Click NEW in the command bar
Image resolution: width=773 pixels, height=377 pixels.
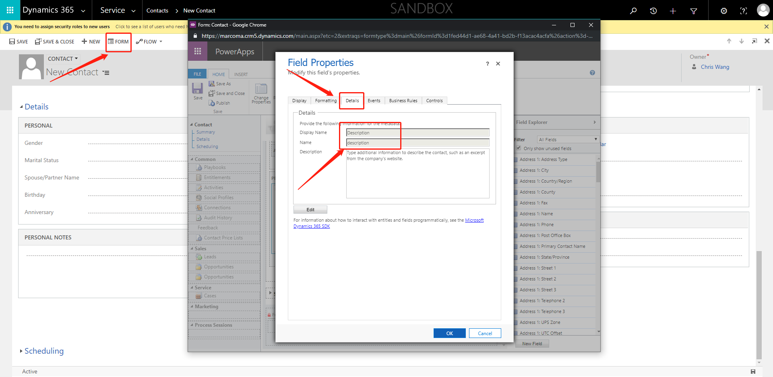pyautogui.click(x=91, y=41)
